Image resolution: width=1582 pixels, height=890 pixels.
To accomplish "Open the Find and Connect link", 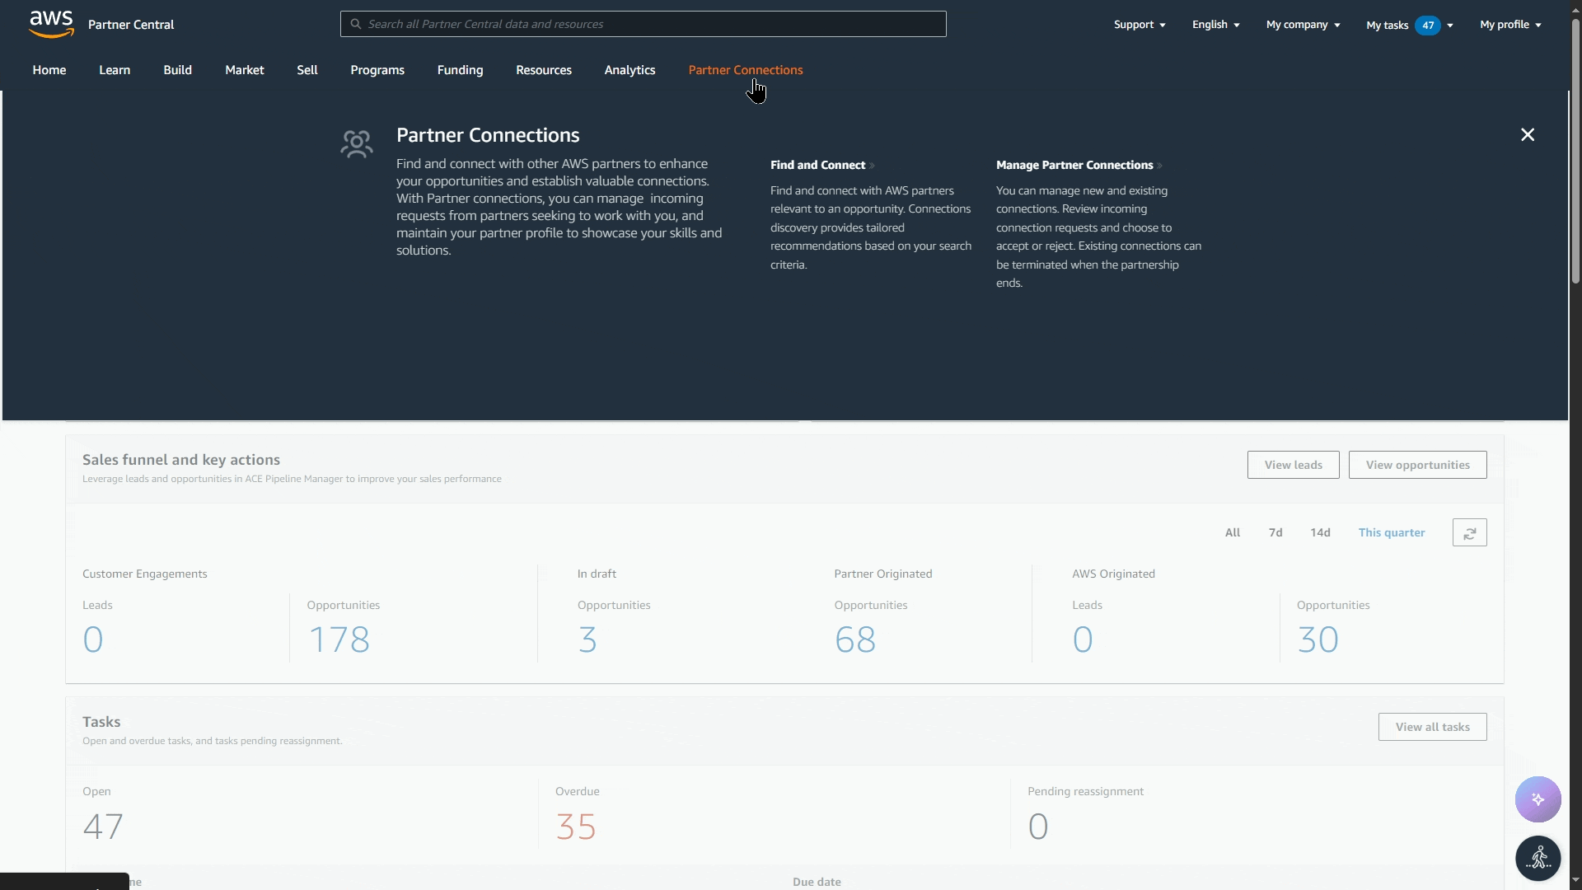I will point(817,166).
